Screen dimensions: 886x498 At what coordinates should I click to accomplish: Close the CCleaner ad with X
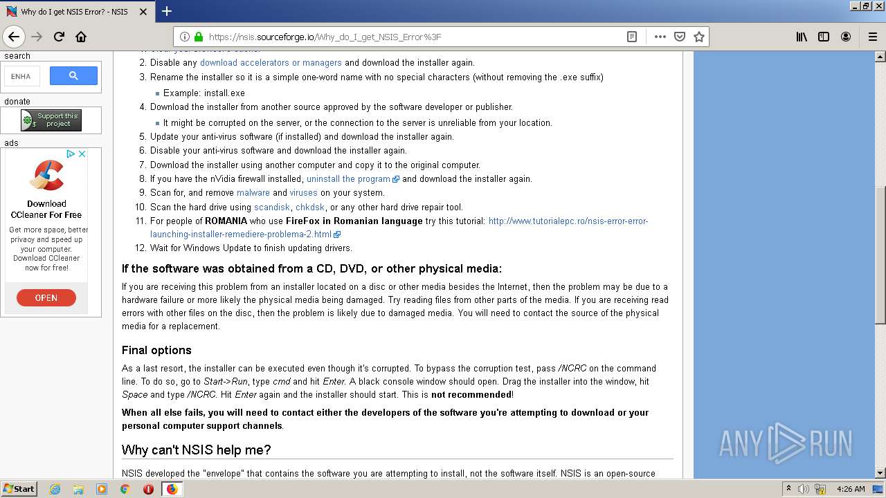point(82,154)
